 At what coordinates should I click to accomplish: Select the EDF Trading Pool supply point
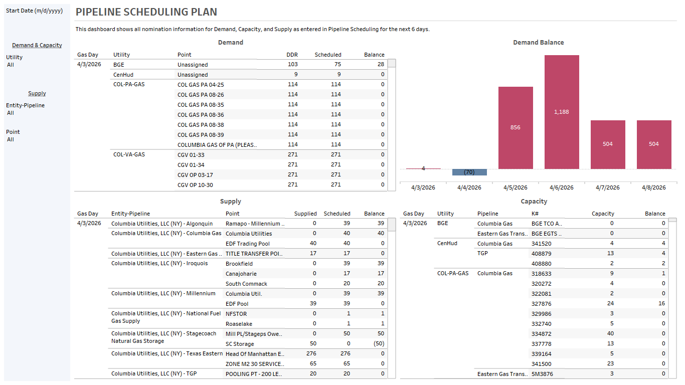click(x=248, y=244)
